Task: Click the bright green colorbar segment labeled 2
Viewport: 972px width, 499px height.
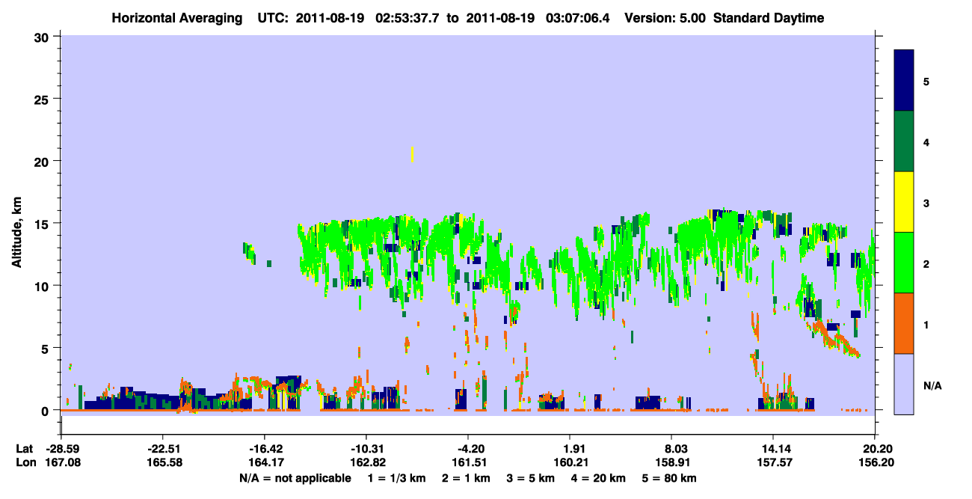Action: pyautogui.click(x=904, y=263)
